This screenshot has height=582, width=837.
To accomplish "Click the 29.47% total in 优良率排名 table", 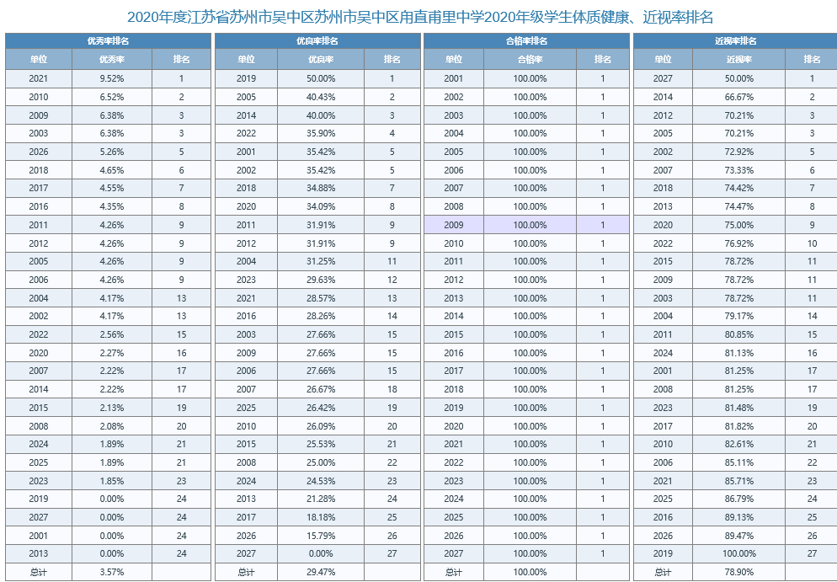I will point(321,572).
